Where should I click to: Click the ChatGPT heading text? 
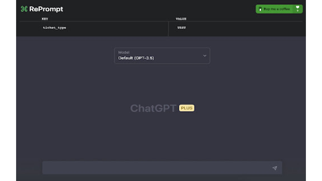click(x=153, y=108)
